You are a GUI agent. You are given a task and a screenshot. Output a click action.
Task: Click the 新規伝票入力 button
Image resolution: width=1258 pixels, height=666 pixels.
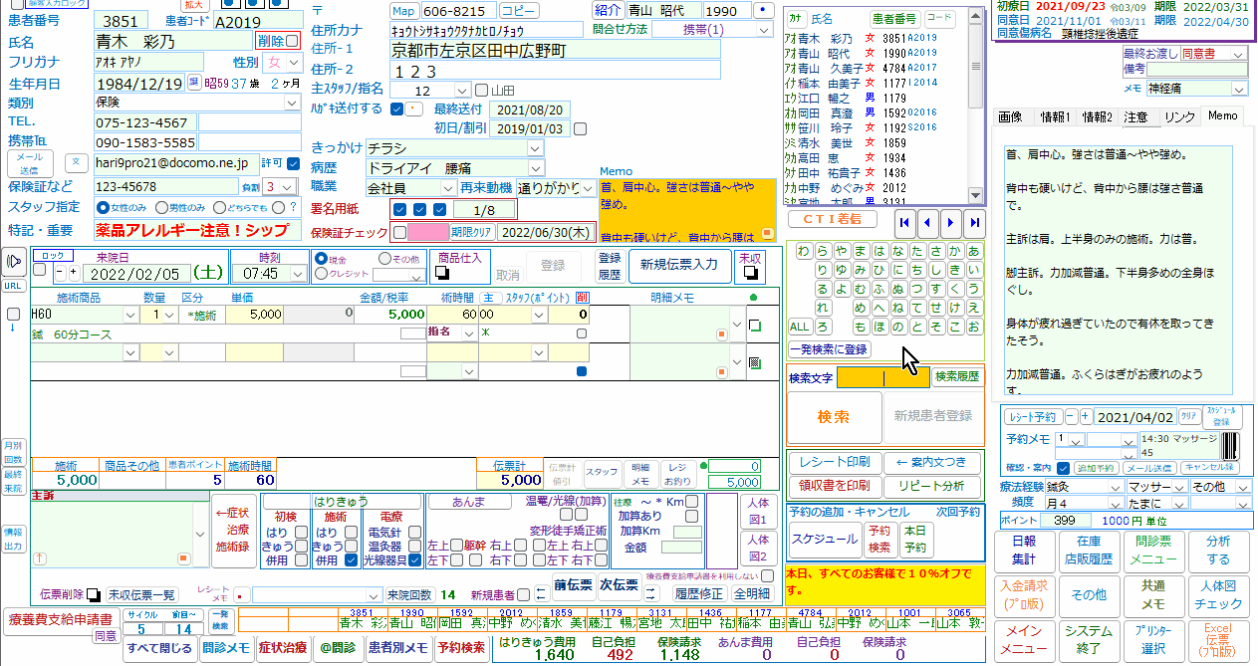point(679,265)
